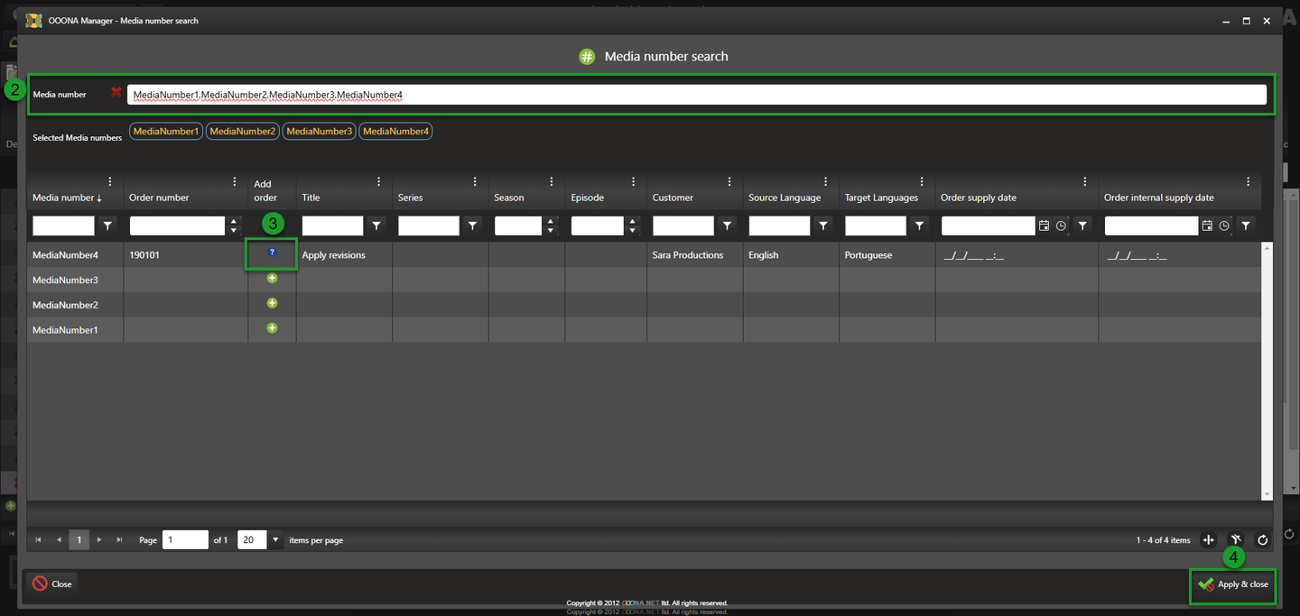Select the MediaNumber2 selected tag

tap(242, 132)
